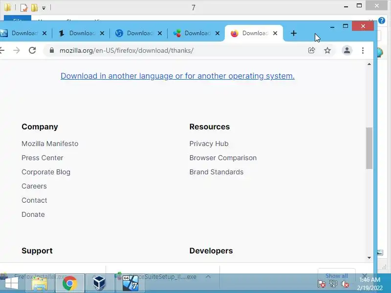Show all downloads button
Screen dimensions: 391x293
[337, 275]
